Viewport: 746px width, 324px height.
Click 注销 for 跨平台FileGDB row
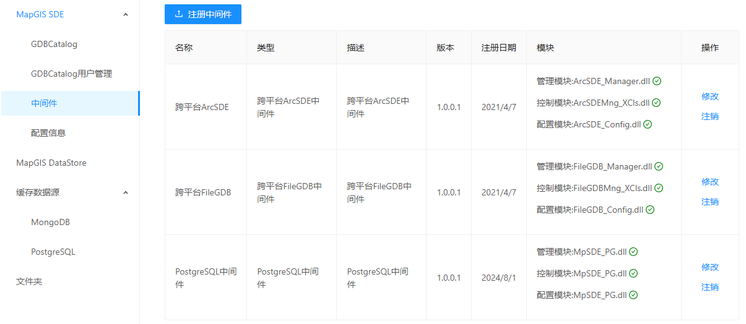point(709,202)
